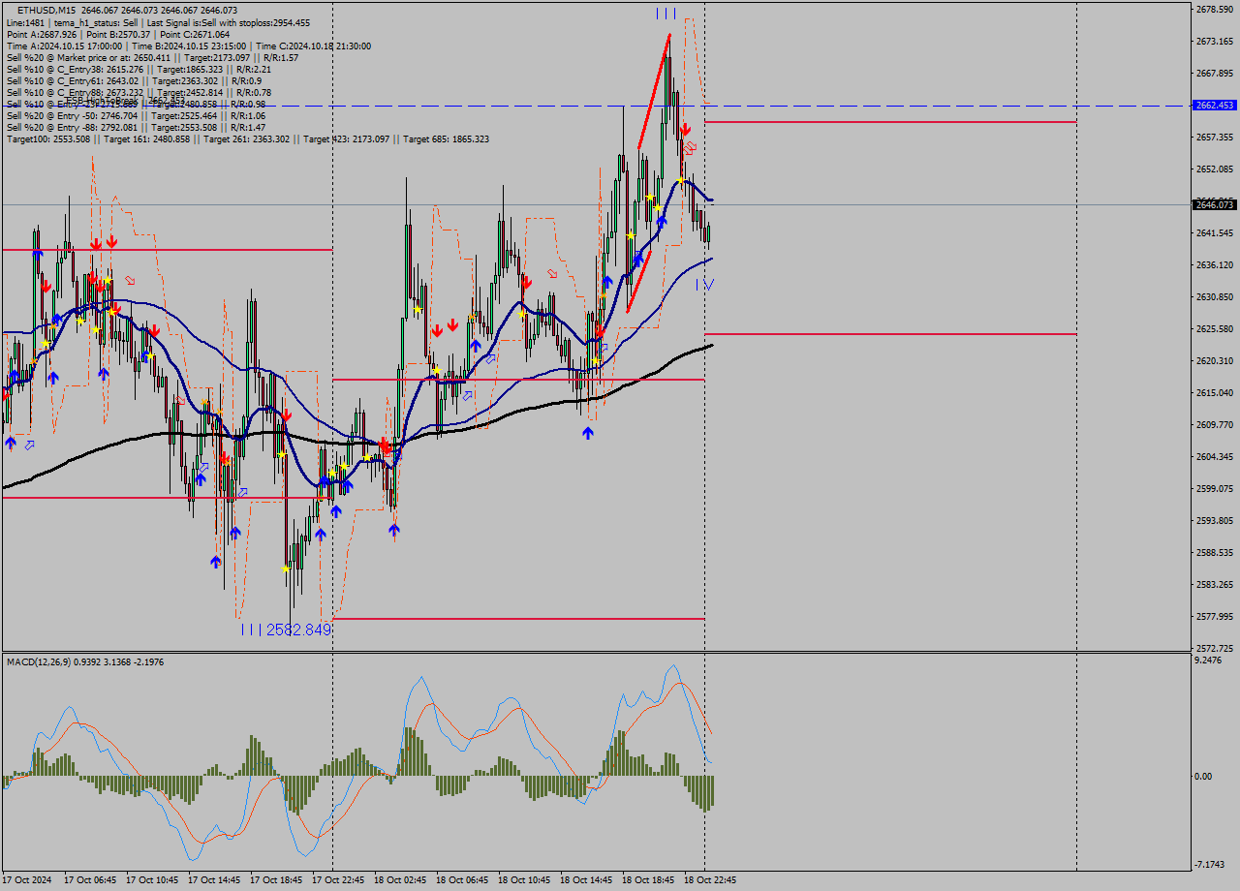Click the '17 Oct 14:45' time label
This screenshot has height=891, width=1240.
(214, 880)
